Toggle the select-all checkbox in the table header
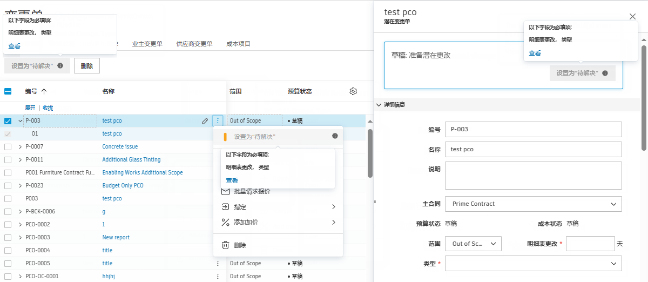The height and width of the screenshot is (282, 648). (8, 91)
